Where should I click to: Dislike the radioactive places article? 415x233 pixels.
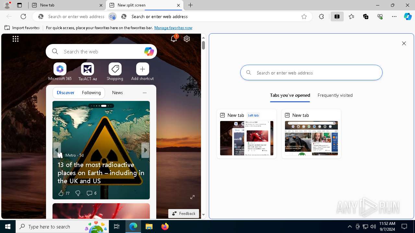(x=78, y=193)
